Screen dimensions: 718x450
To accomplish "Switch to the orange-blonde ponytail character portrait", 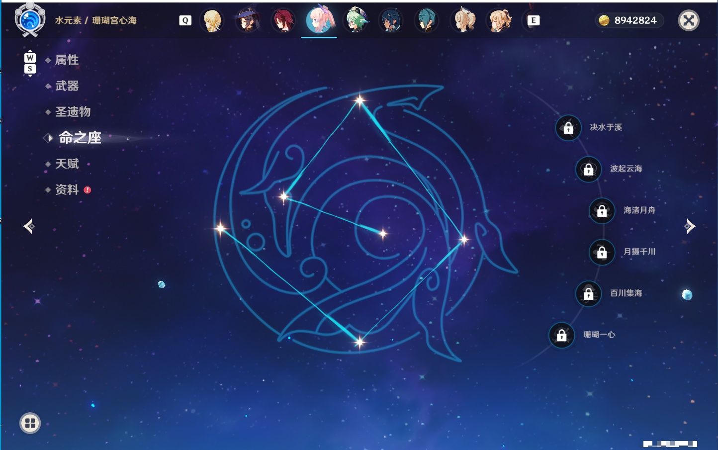I will (x=499, y=20).
